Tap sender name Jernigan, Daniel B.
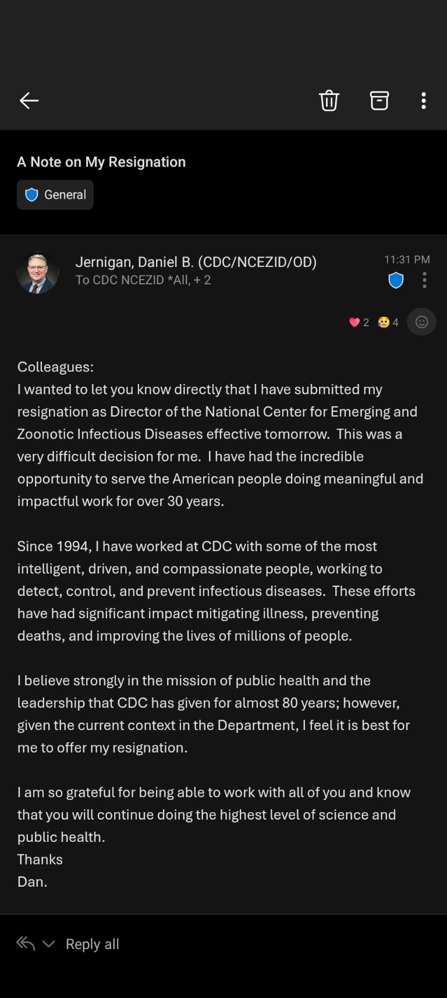Viewport: 447px width, 998px height. [x=196, y=262]
